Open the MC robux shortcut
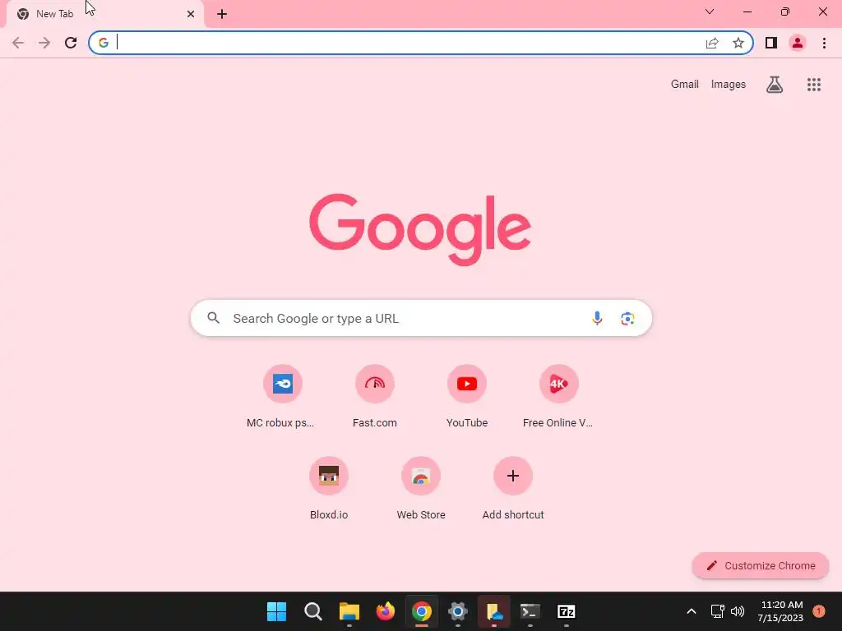This screenshot has width=842, height=631. (283, 397)
